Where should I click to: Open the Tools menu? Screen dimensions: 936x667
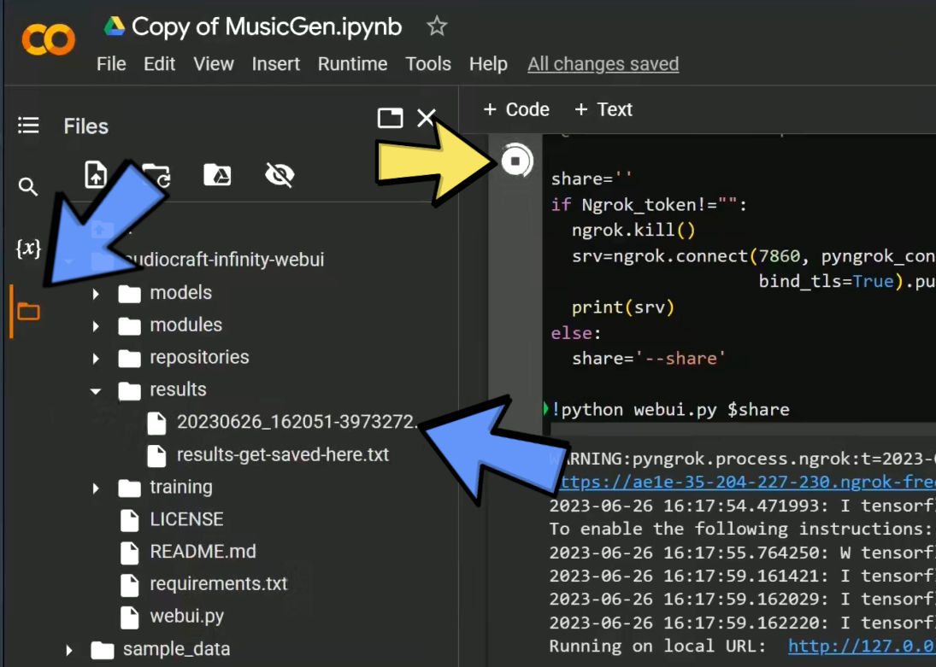[428, 64]
